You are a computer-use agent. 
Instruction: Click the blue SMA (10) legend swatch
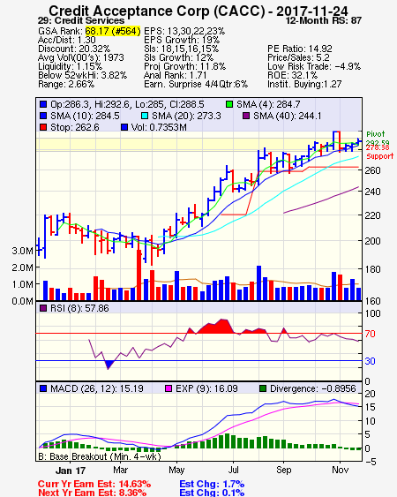pos(43,116)
